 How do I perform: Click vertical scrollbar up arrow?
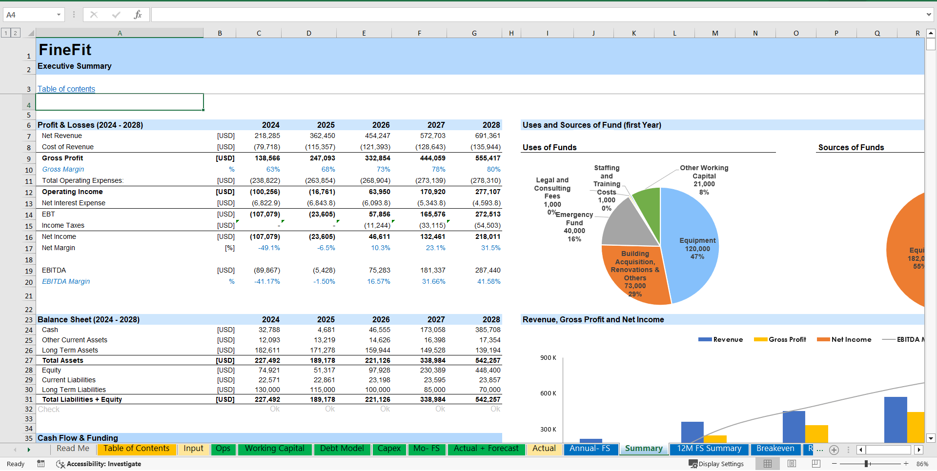[931, 34]
